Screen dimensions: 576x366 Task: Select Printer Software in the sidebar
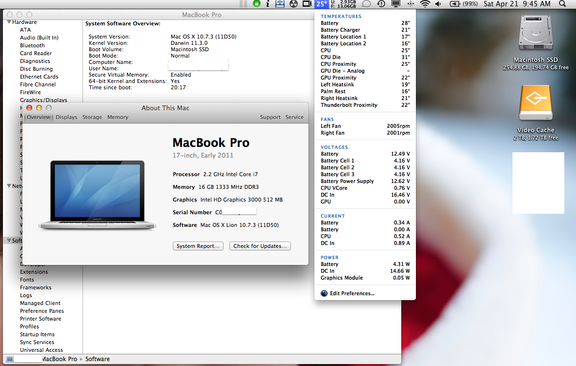click(41, 319)
